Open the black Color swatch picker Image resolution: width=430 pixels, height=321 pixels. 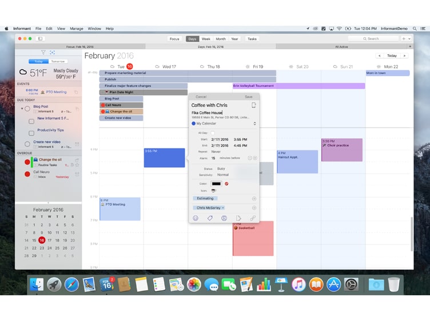[x=216, y=184]
